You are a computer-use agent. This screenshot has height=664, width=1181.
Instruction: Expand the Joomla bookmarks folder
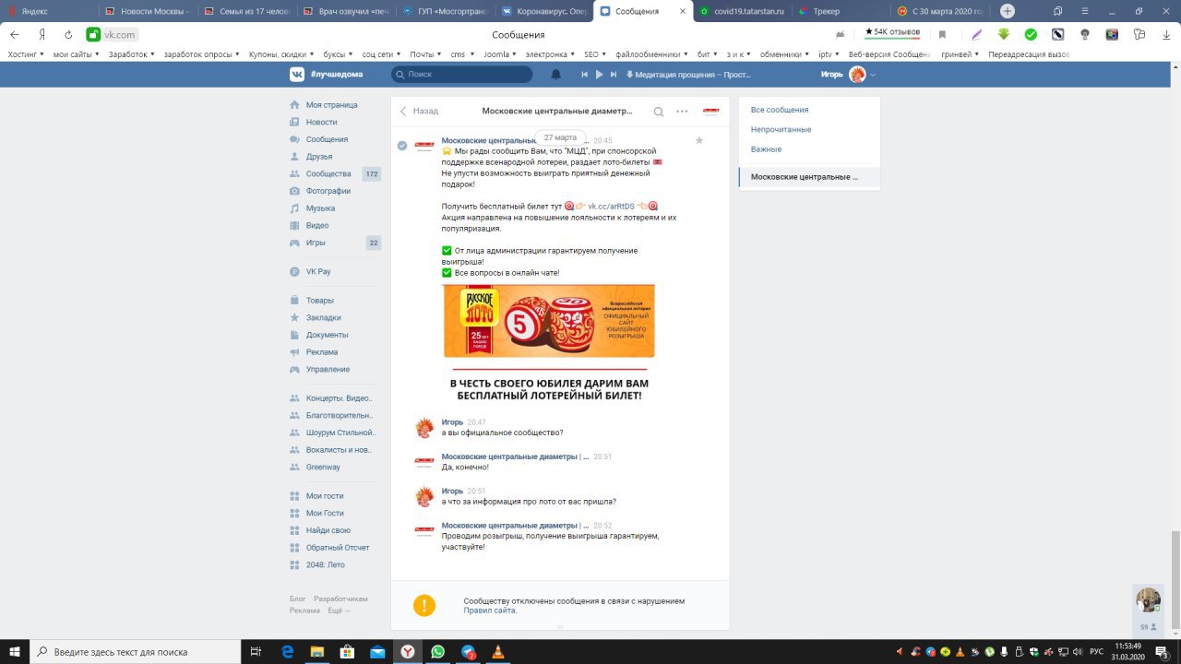click(x=500, y=54)
